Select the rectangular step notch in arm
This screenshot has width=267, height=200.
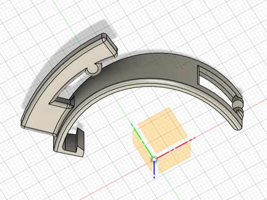point(63,102)
